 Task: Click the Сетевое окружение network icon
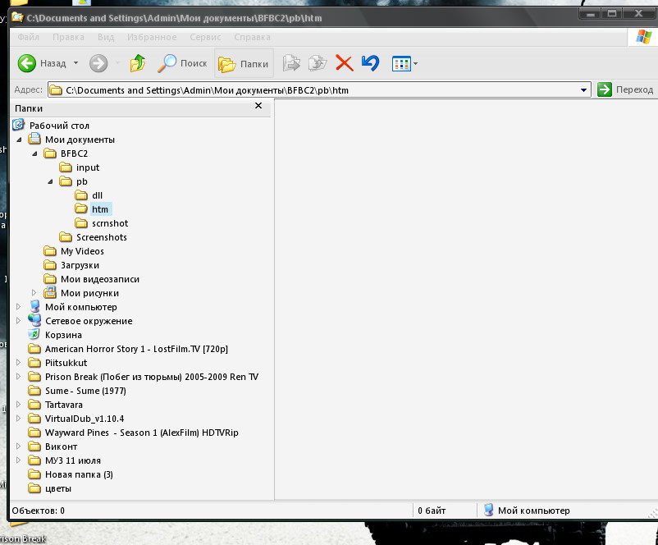[34, 320]
